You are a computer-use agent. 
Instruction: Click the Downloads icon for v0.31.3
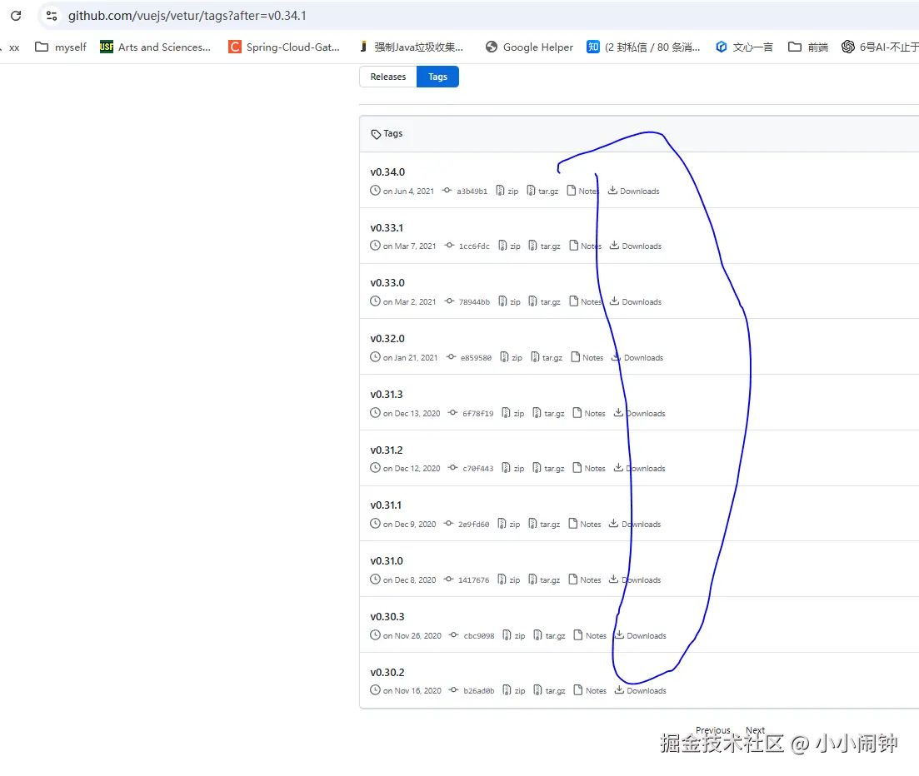(620, 413)
